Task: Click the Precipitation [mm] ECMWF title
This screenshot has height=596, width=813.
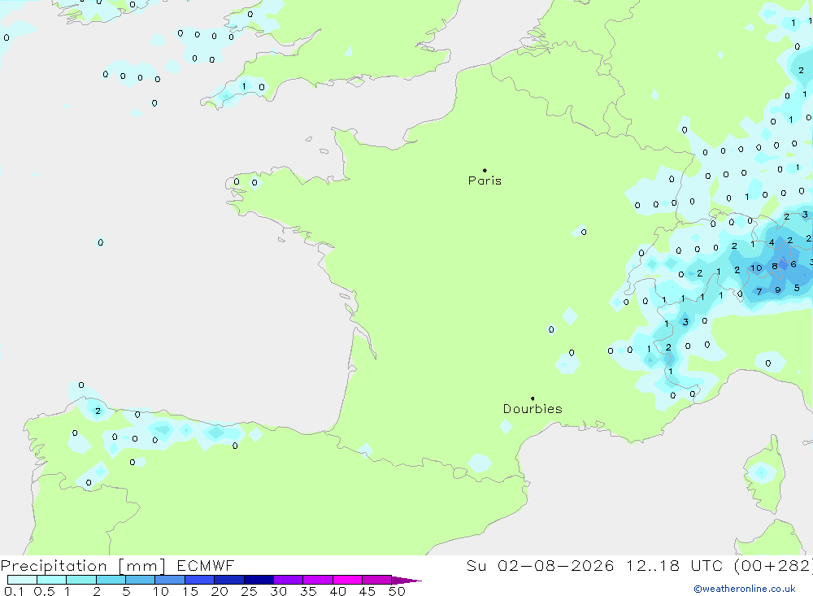Action: point(117,565)
